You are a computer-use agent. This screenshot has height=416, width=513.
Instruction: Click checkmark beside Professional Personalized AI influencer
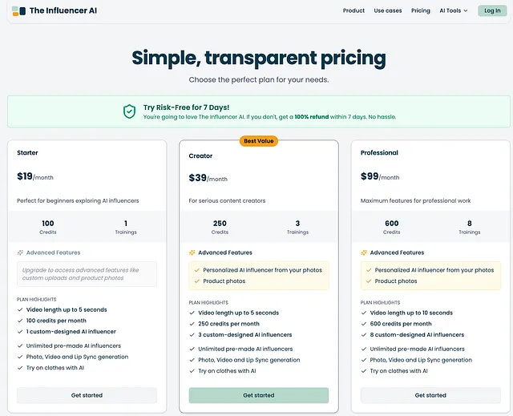pos(369,270)
